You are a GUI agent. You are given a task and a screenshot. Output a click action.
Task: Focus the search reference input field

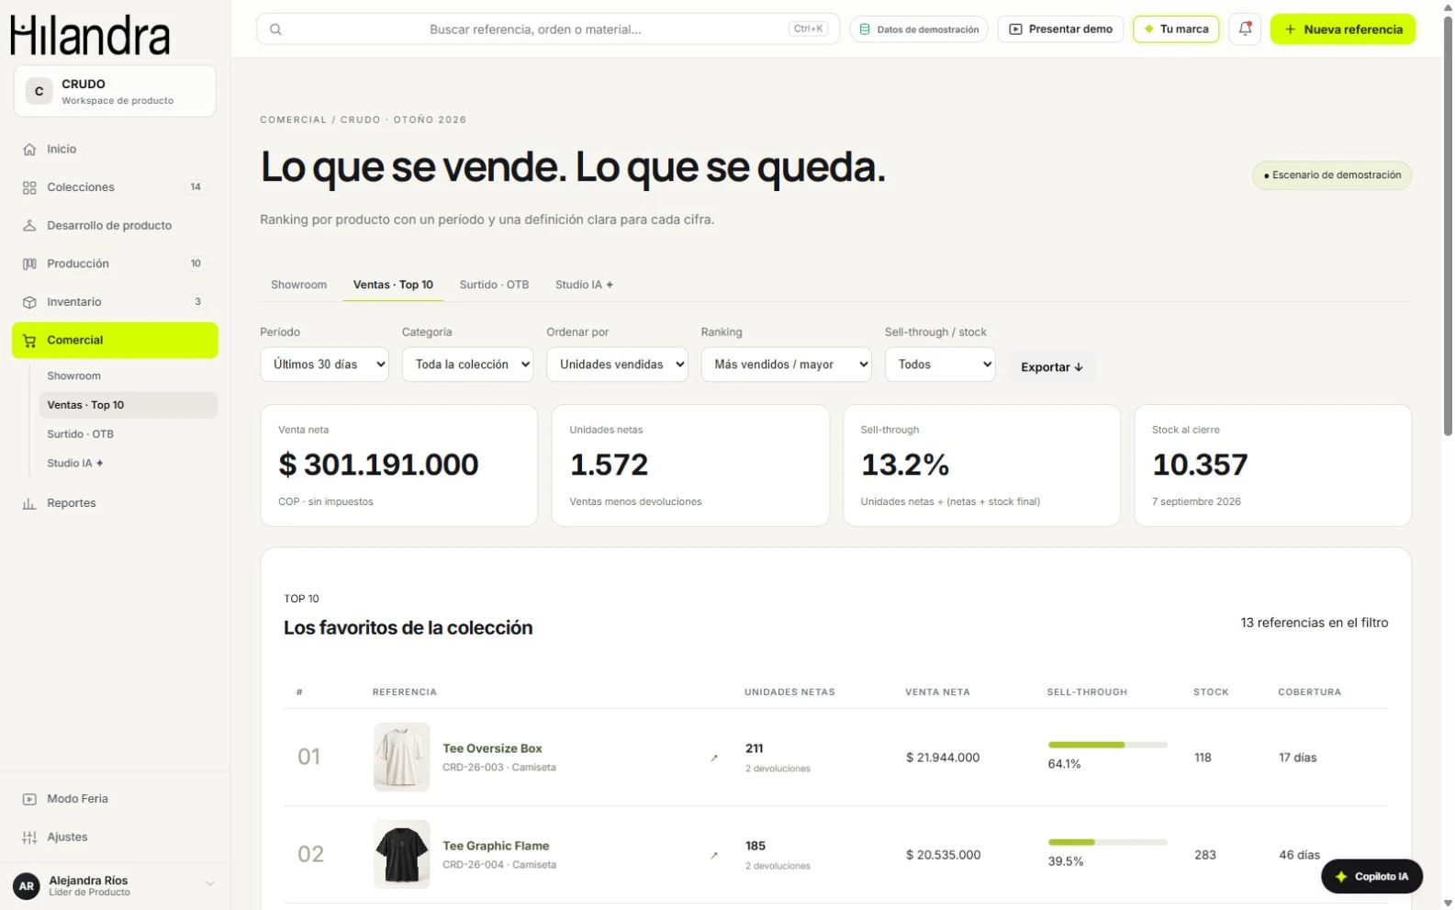click(x=548, y=29)
